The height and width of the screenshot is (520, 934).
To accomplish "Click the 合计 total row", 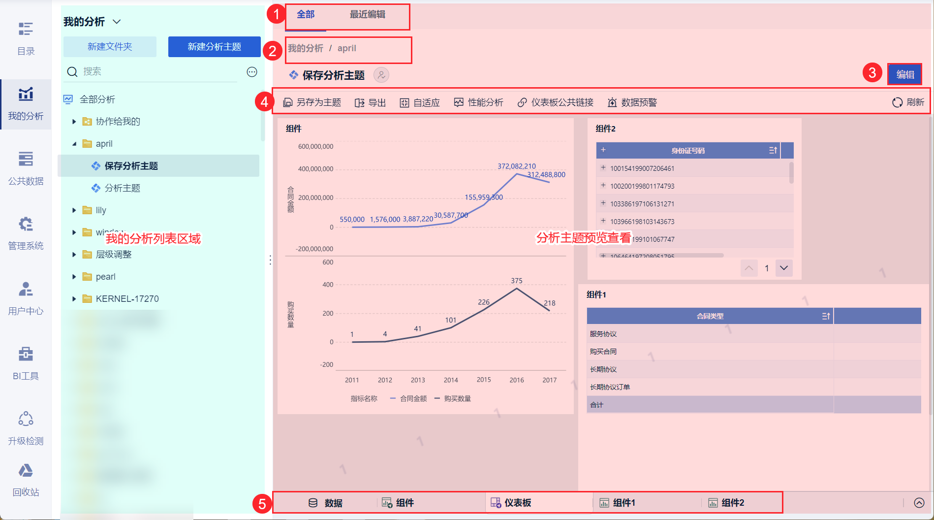I will coord(754,405).
